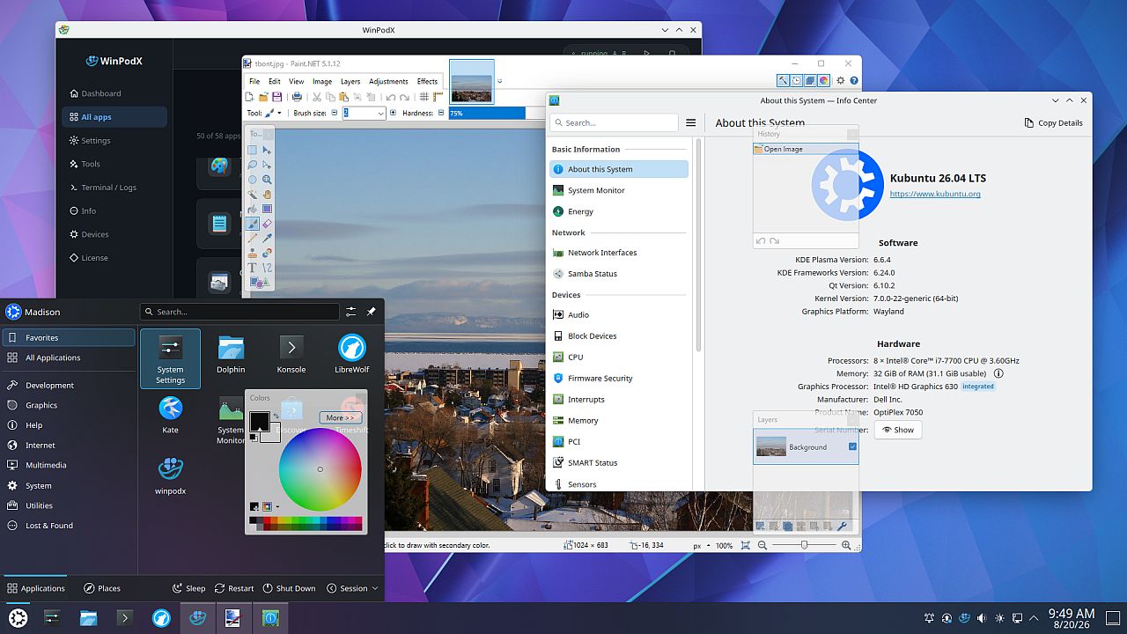Toggle rulers icon in Paint.NET toolbar
The height and width of the screenshot is (634, 1127).
tap(438, 97)
